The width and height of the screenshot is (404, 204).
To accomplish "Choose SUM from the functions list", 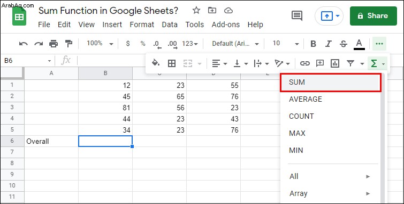I will 331,83.
